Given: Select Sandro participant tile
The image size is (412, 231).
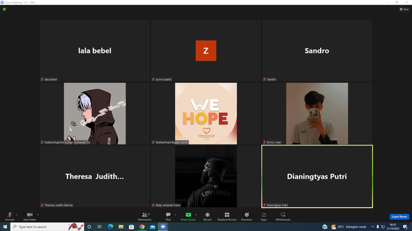Looking at the screenshot, I should [317, 51].
